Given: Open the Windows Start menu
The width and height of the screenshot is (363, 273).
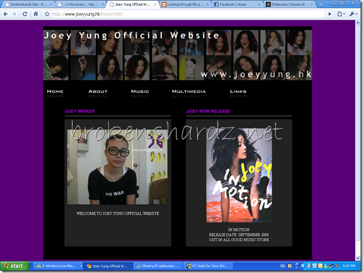Looking at the screenshot, I should [15, 266].
